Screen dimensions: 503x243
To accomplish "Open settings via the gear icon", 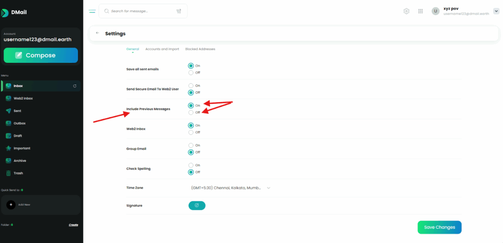I will pyautogui.click(x=406, y=11).
